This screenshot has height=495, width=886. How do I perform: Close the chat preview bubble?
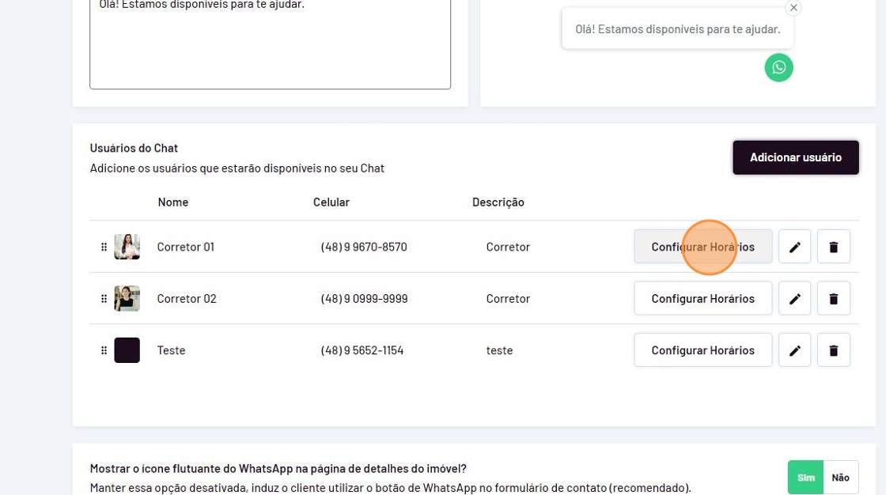[793, 8]
